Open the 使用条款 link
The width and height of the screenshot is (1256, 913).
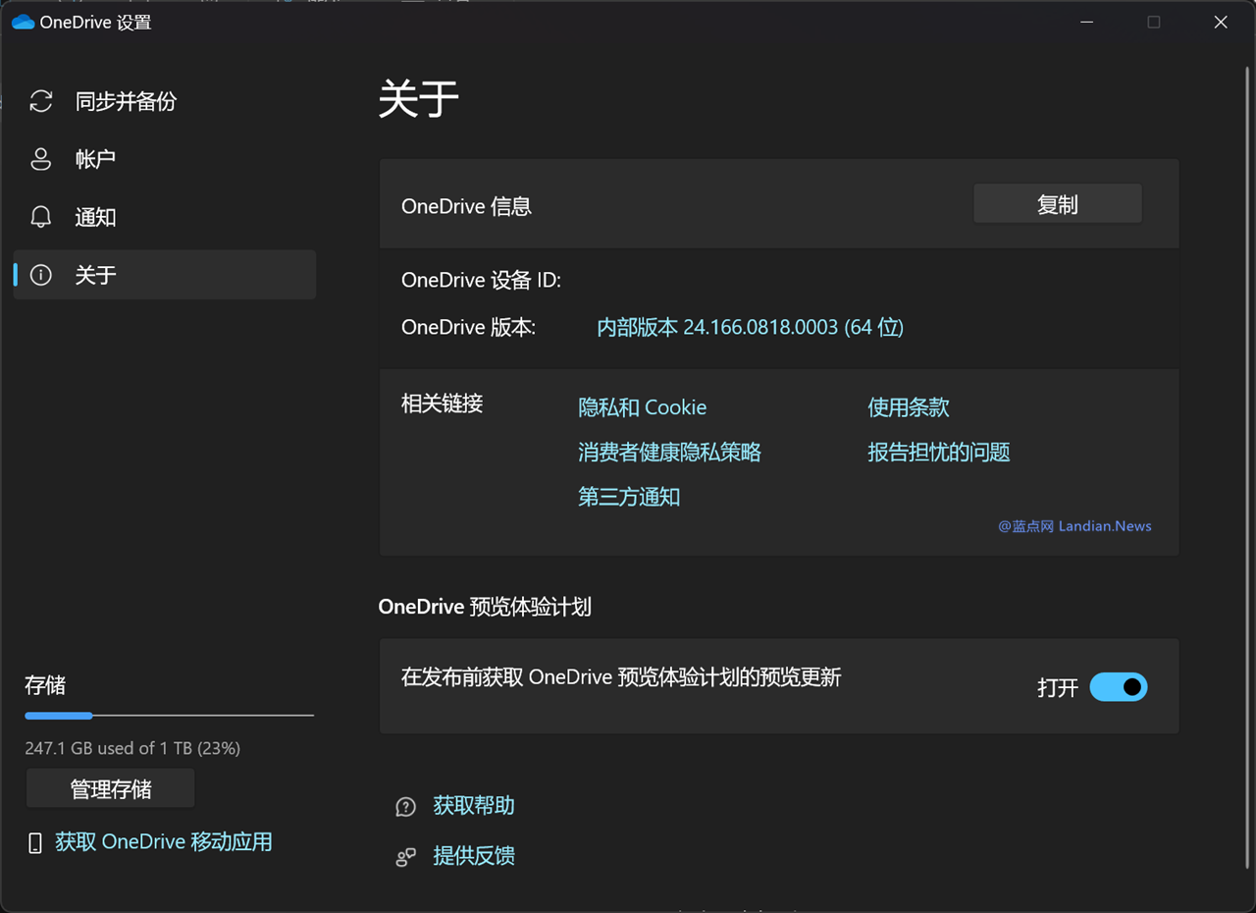(909, 407)
